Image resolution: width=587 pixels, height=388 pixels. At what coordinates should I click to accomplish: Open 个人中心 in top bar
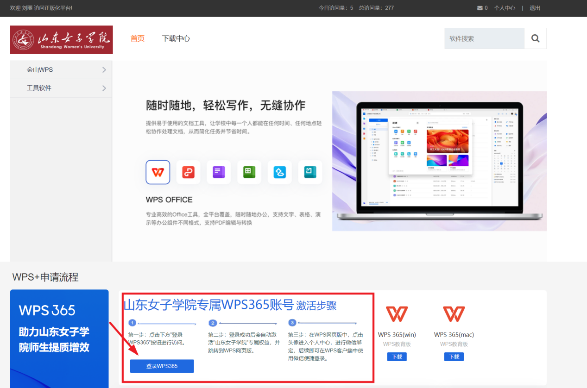click(505, 8)
